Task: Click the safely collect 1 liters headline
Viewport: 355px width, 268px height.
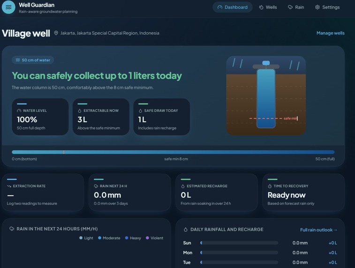Action: click(x=97, y=76)
